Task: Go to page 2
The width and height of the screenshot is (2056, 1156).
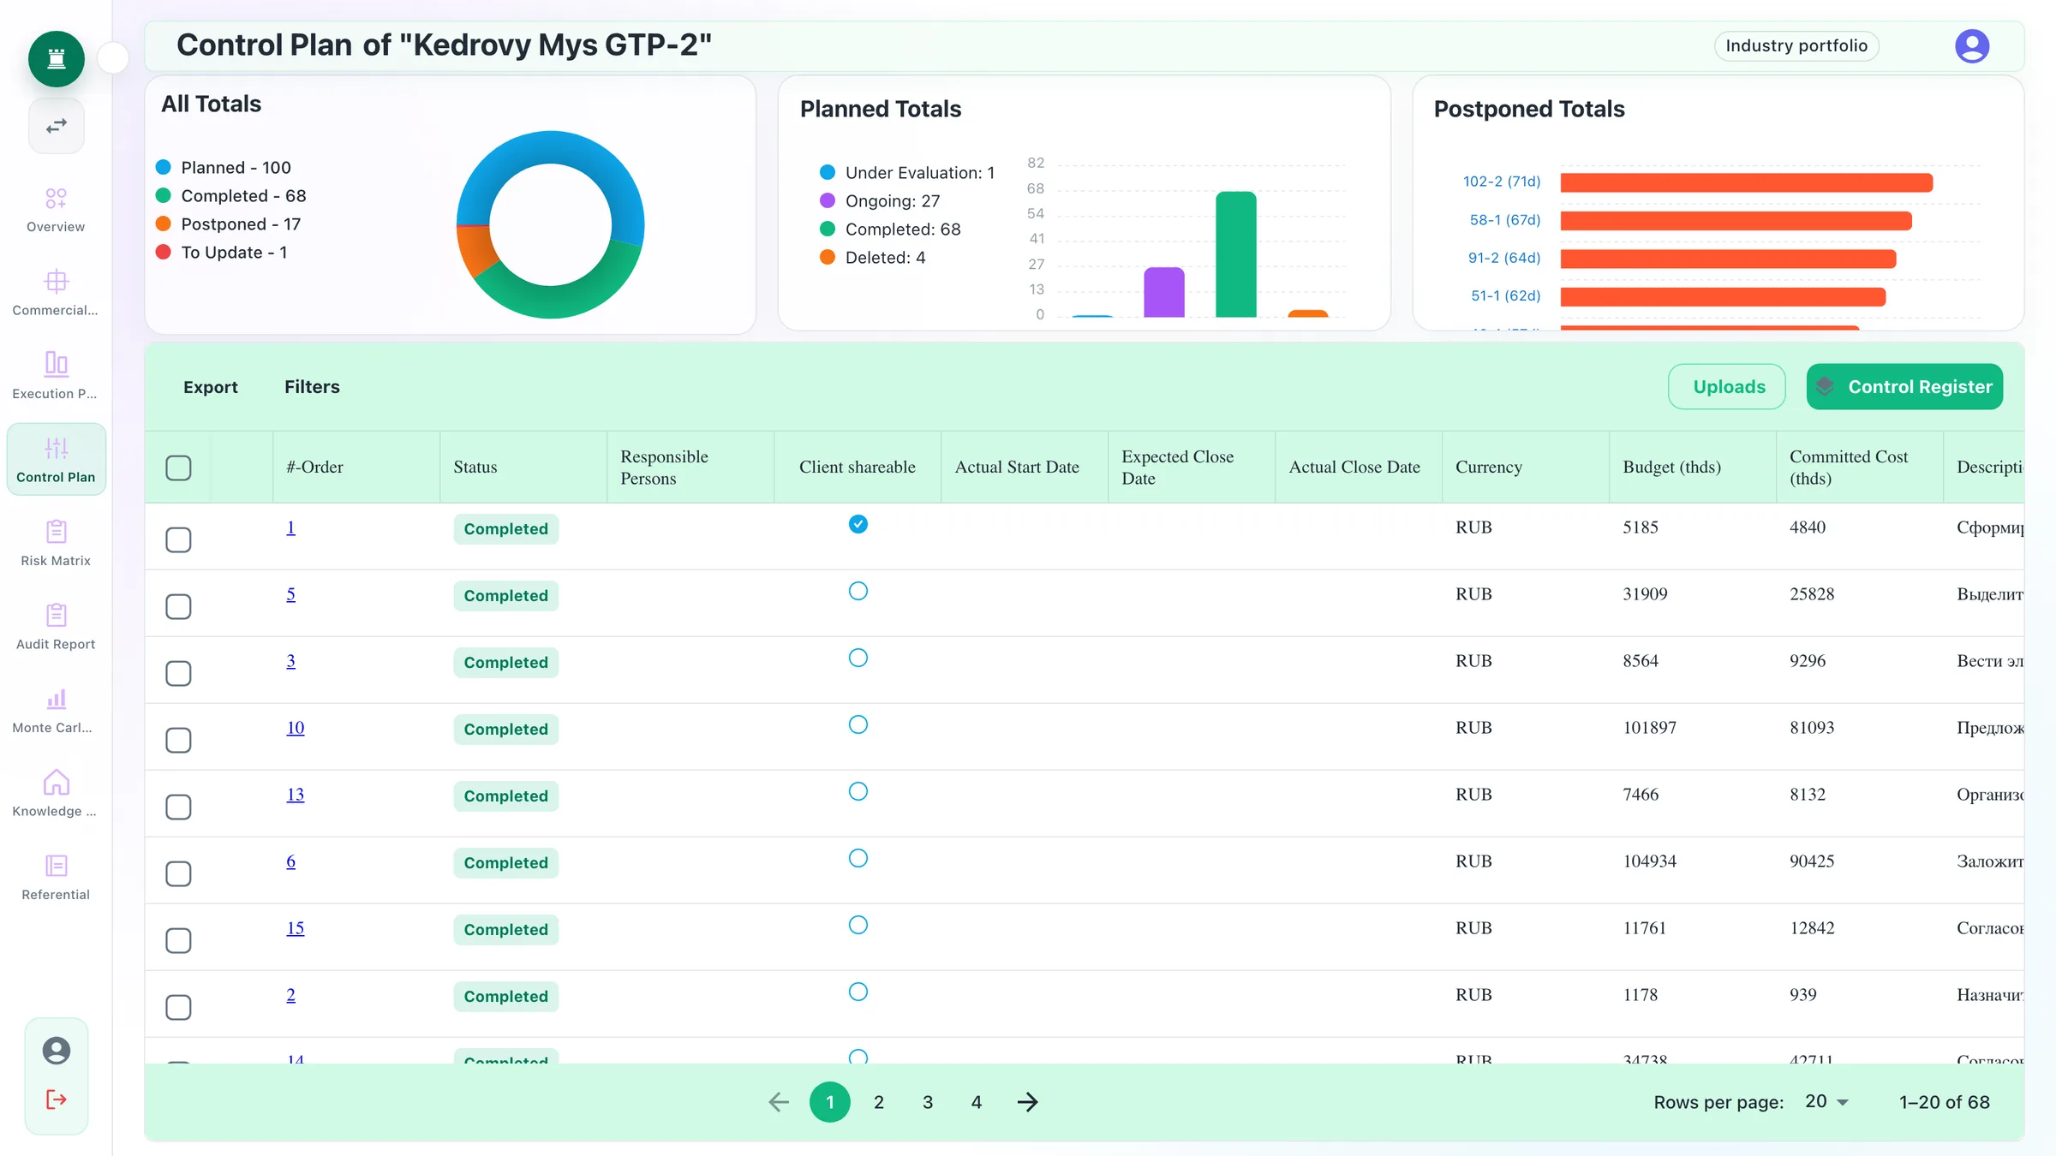Action: [878, 1102]
